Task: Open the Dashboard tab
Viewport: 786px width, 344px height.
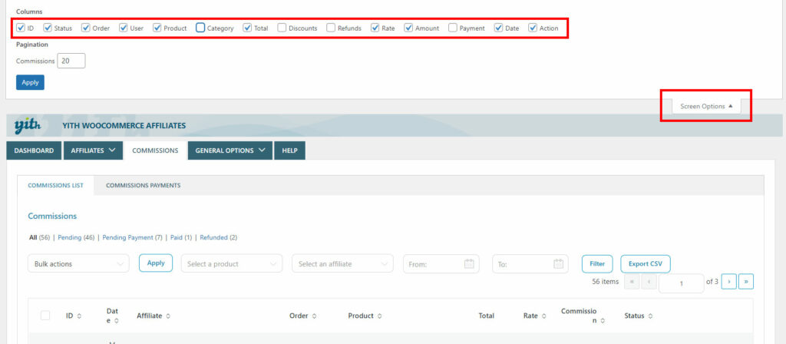Action: pyautogui.click(x=34, y=150)
